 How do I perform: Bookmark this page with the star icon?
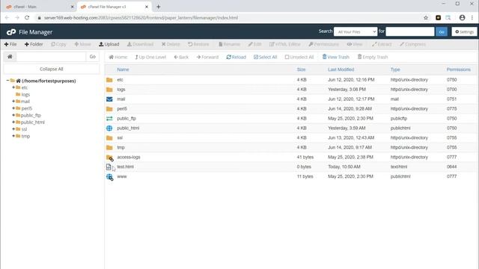(426, 18)
